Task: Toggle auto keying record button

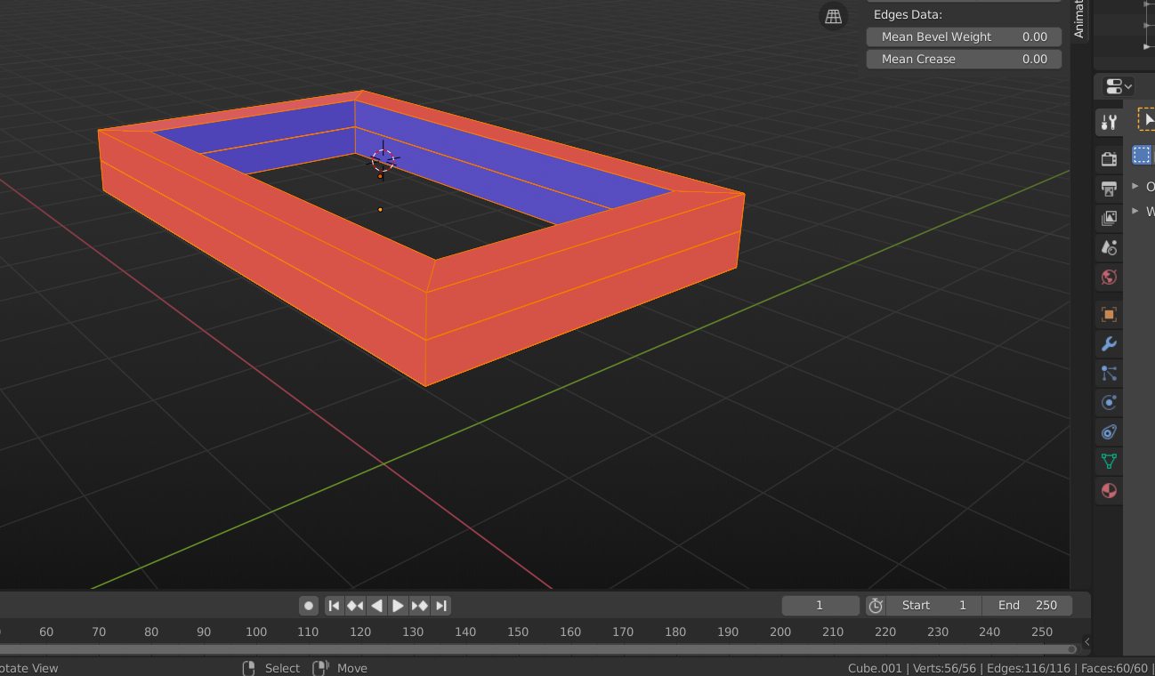Action: pyautogui.click(x=309, y=606)
